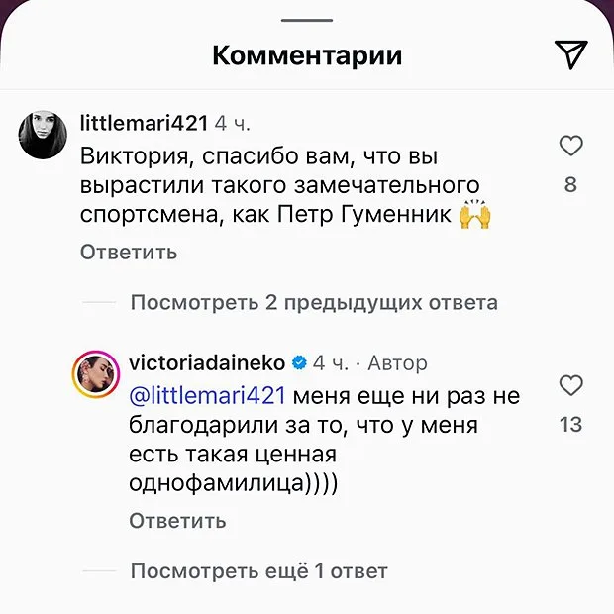Like victoriadaineko's reply with the heart
Image resolution: width=614 pixels, height=614 pixels.
(x=571, y=385)
